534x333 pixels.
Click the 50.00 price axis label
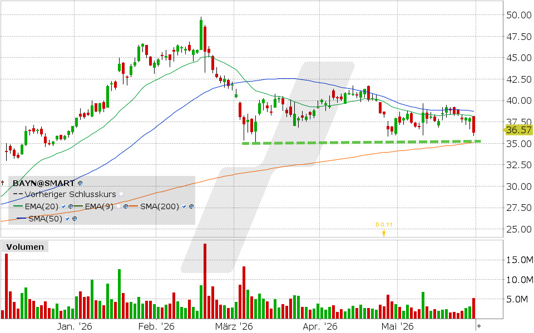point(519,15)
